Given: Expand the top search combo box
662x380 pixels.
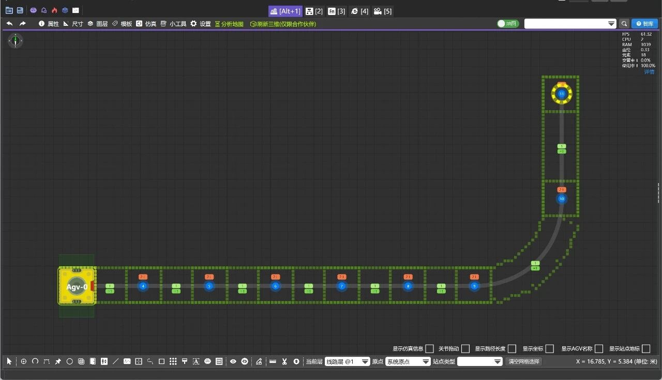Looking at the screenshot, I should 611,24.
